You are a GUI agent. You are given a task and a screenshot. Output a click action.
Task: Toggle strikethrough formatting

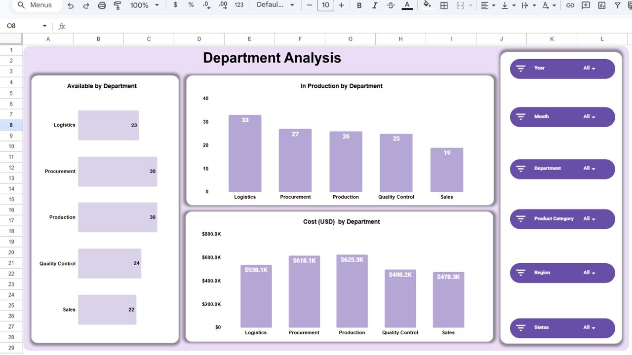(391, 5)
